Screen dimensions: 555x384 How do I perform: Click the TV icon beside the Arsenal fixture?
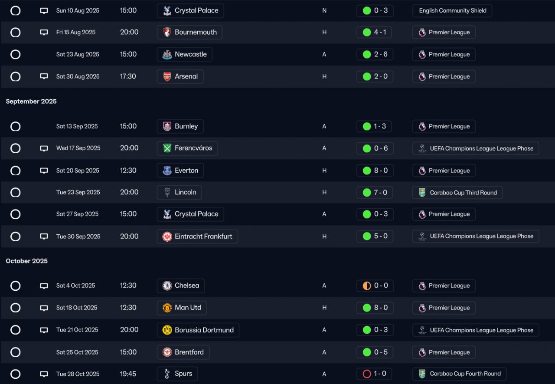(x=44, y=76)
